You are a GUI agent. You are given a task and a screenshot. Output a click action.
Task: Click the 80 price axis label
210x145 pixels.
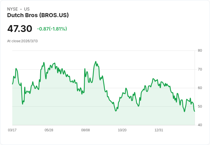pos(200,51)
